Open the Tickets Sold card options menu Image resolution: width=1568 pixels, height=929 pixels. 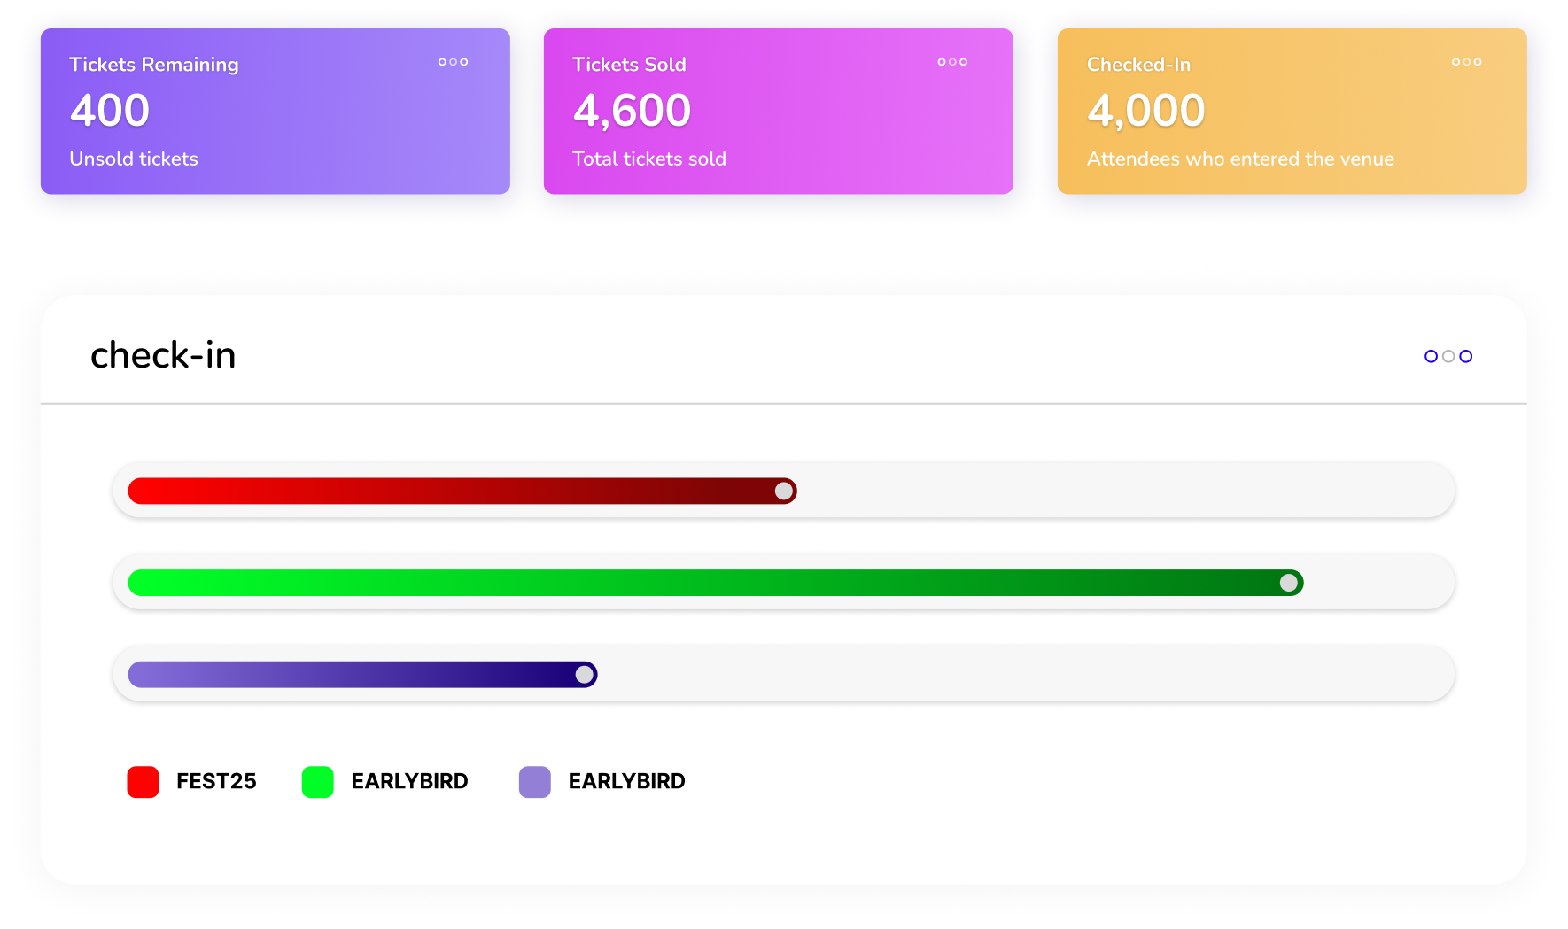[952, 62]
